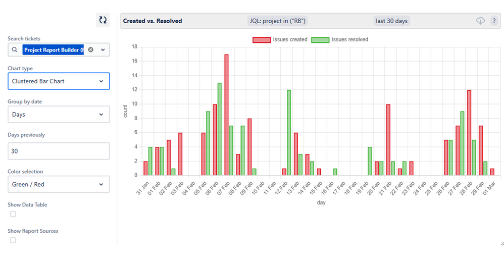Viewport: 504px width, 261px height.
Task: Enable the Show Data Table checkbox
Action: (x=13, y=214)
